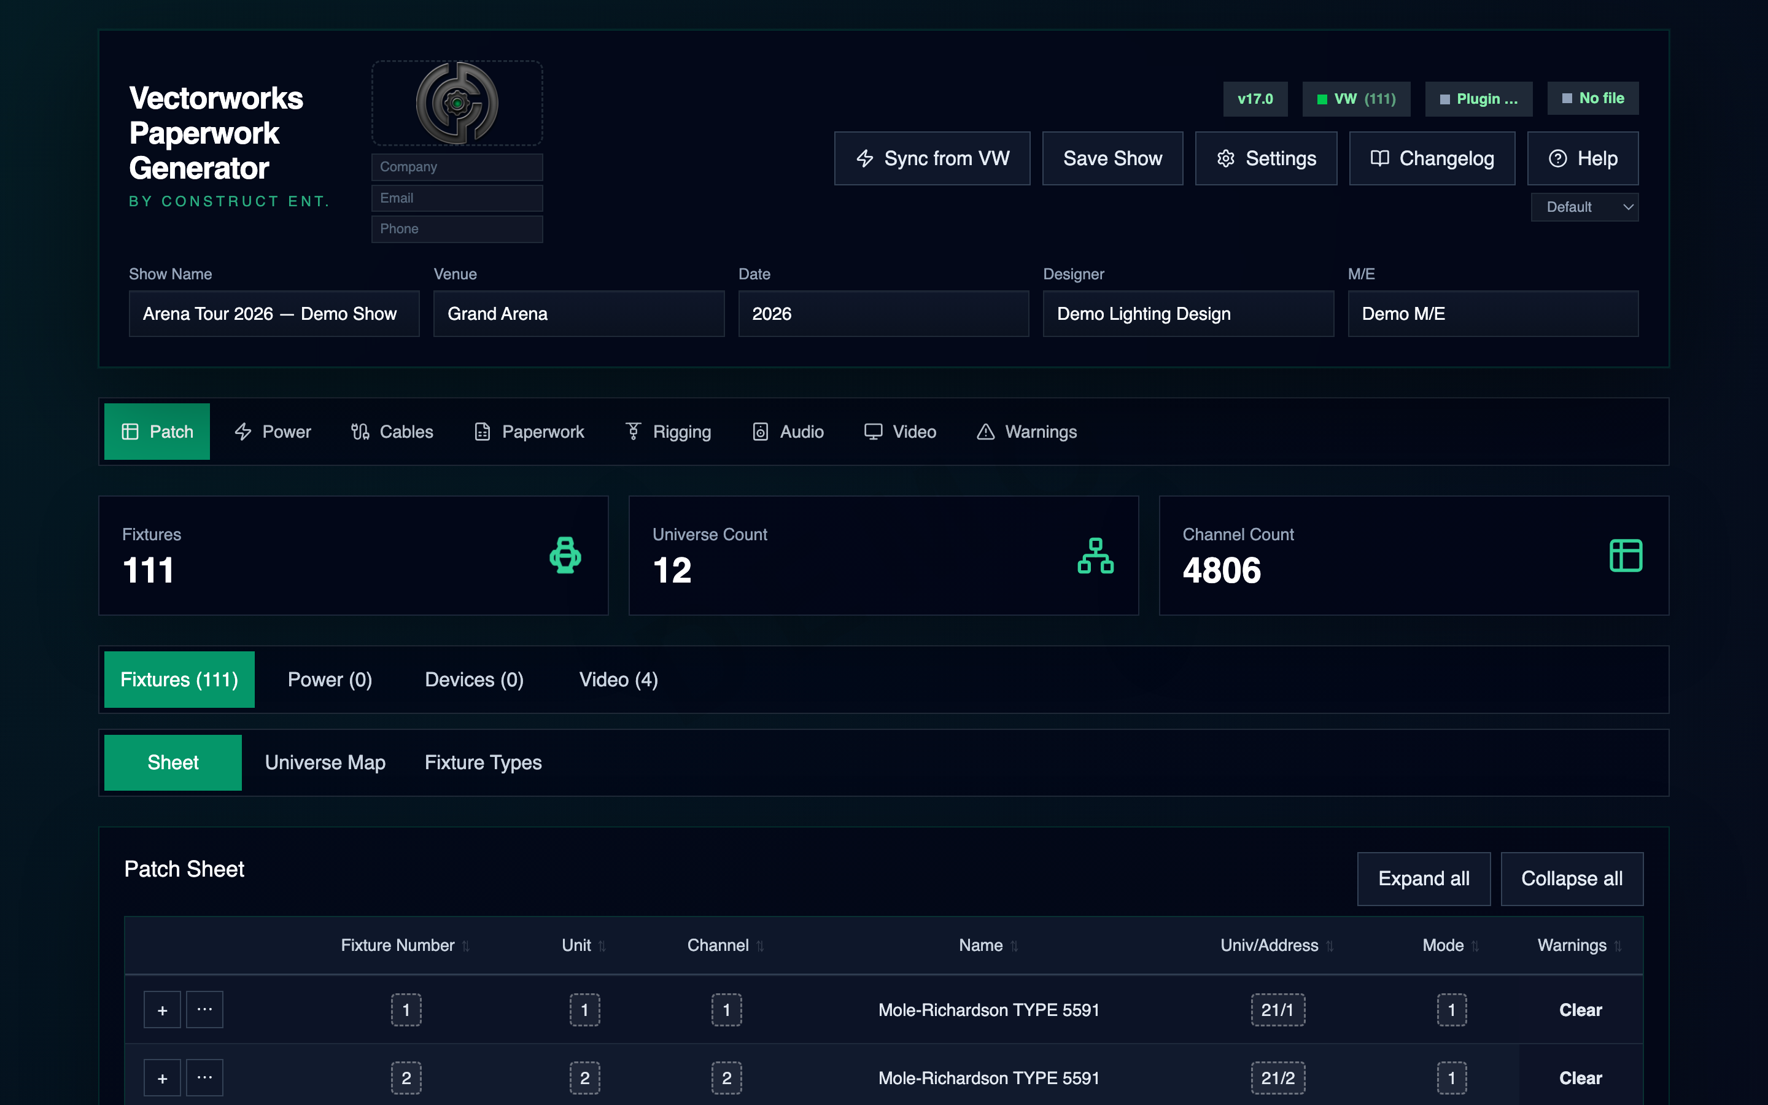Click the Clear warning status for fixture 1

click(x=1580, y=1010)
